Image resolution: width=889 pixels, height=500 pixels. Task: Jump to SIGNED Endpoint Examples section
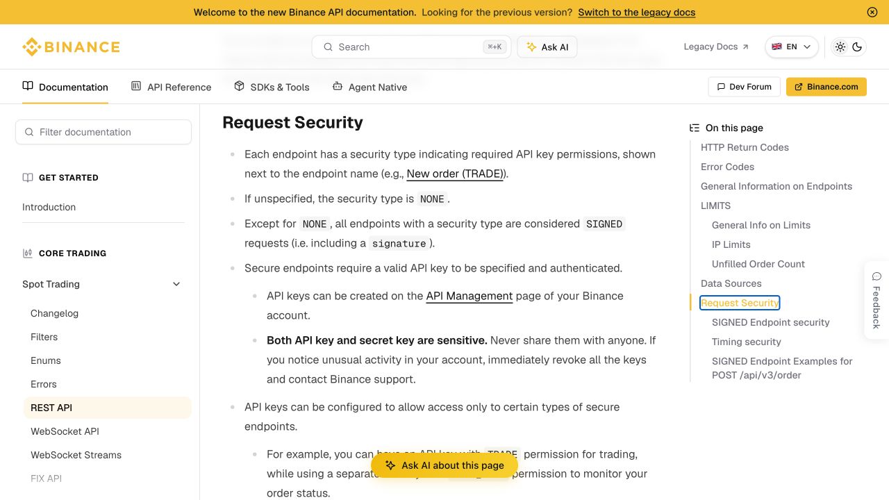[782, 368]
